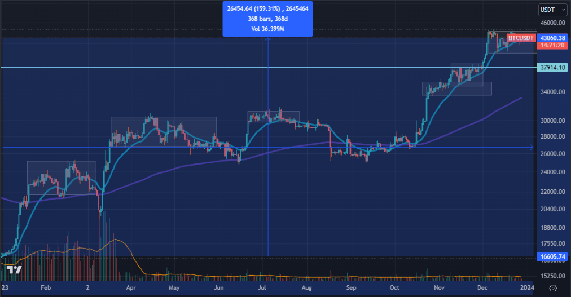Viewport: 571px width, 297px height.
Task: Click the 15250.00 price scale label
Action: click(x=553, y=276)
